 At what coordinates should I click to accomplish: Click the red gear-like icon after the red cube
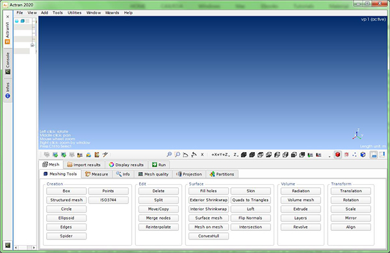(346, 155)
